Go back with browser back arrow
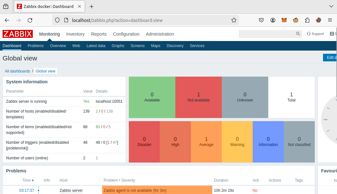Image resolution: width=337 pixels, height=194 pixels. click(x=7, y=20)
